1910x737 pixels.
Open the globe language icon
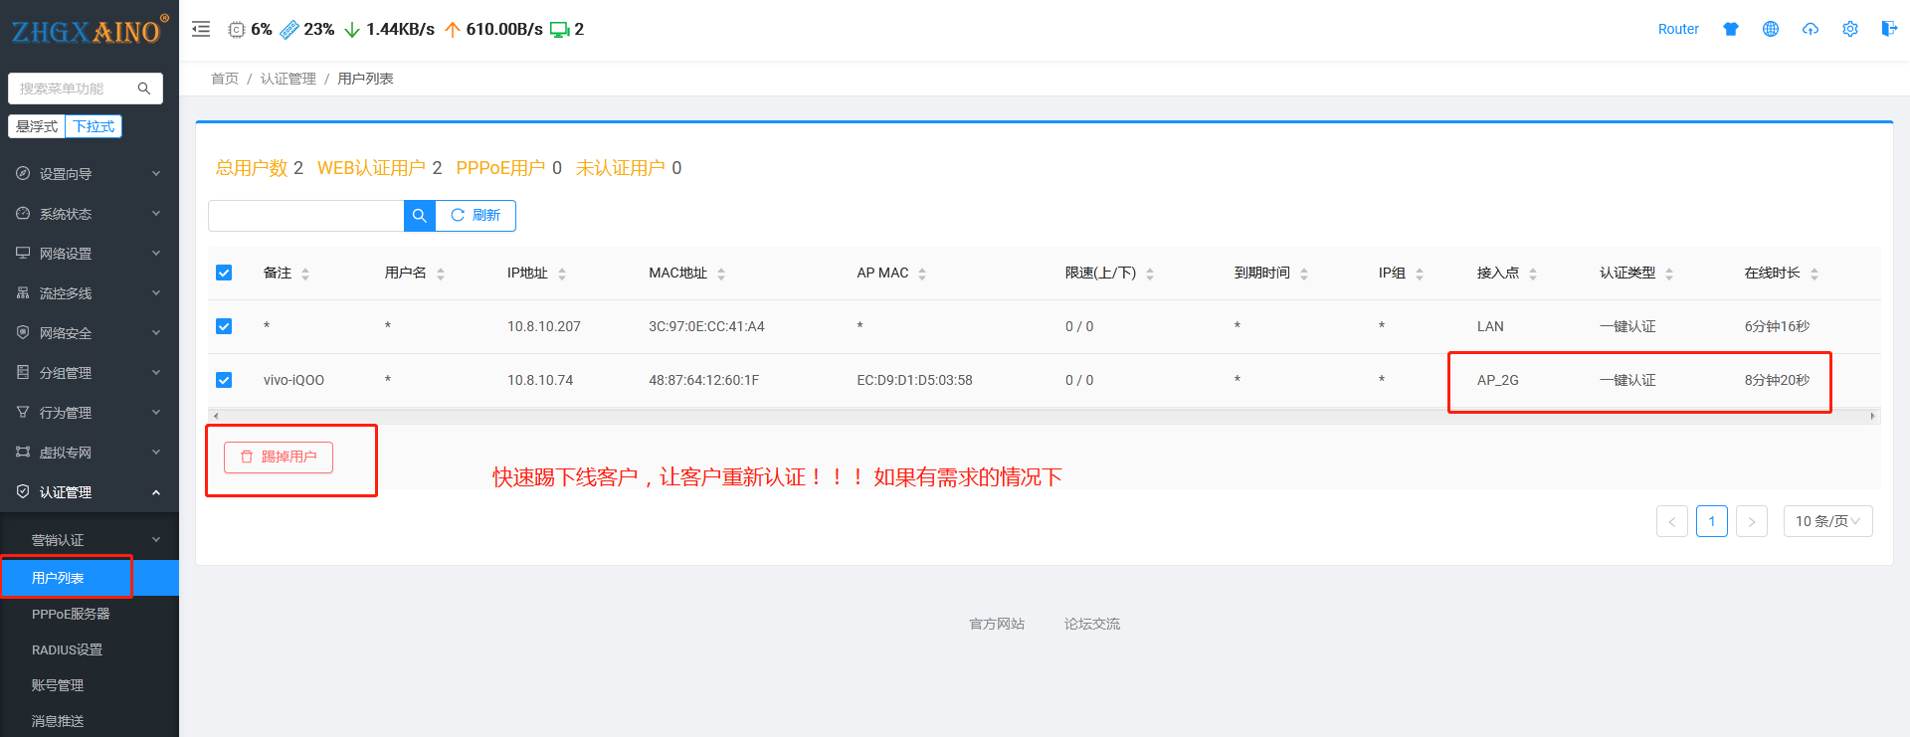click(x=1771, y=29)
